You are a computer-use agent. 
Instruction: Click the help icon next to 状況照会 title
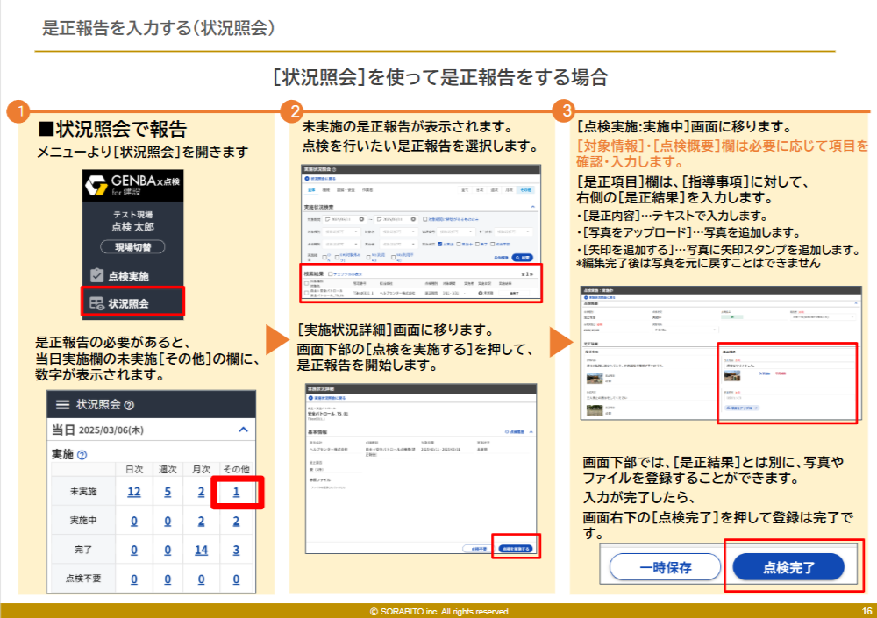pyautogui.click(x=129, y=406)
